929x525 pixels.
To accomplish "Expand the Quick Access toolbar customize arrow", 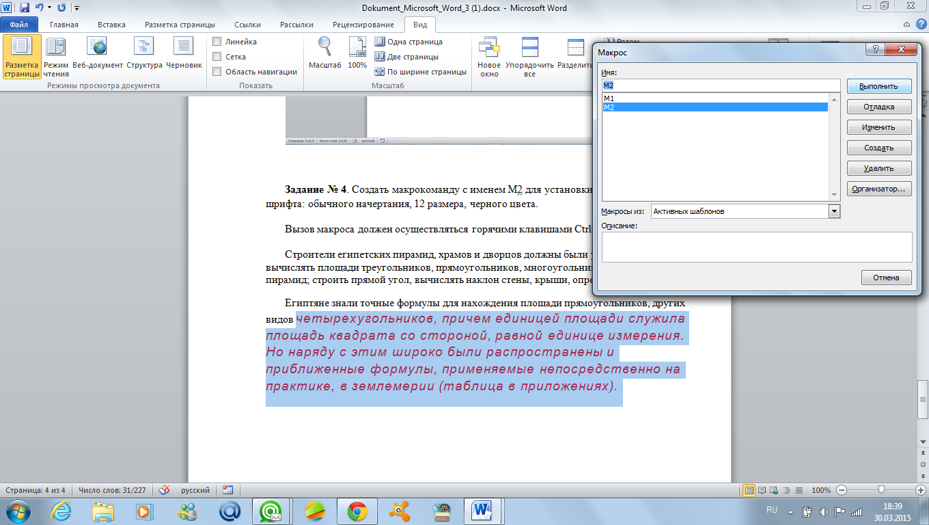I will pyautogui.click(x=77, y=8).
